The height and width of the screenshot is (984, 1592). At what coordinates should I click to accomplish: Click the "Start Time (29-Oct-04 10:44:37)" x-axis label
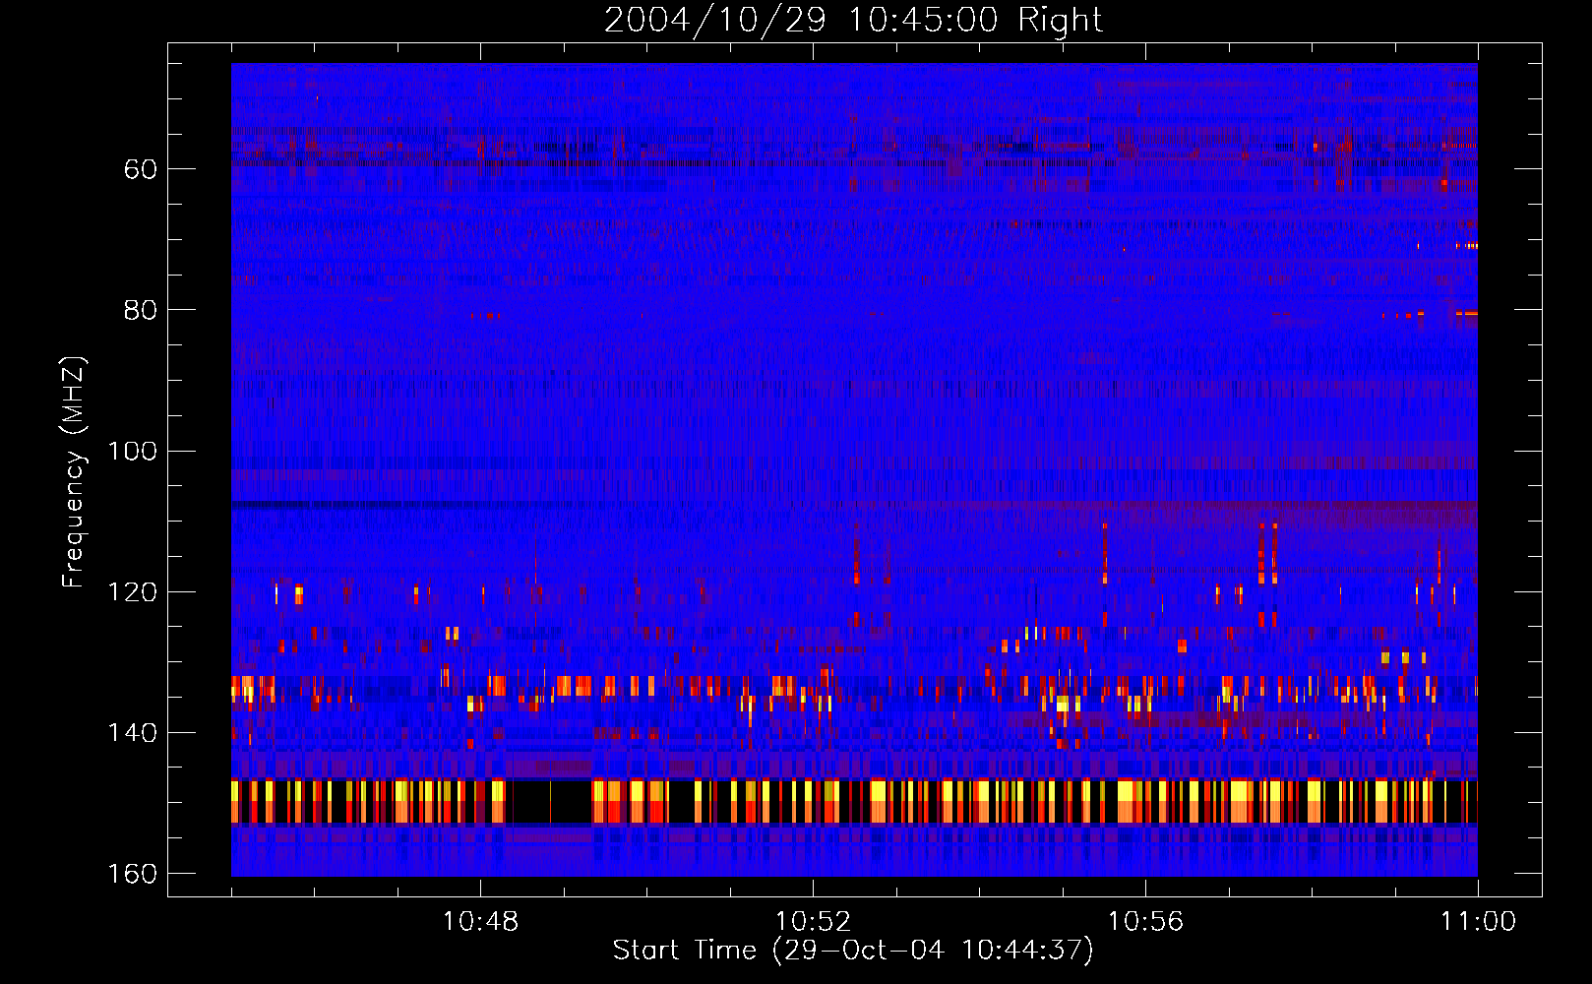pyautogui.click(x=853, y=951)
